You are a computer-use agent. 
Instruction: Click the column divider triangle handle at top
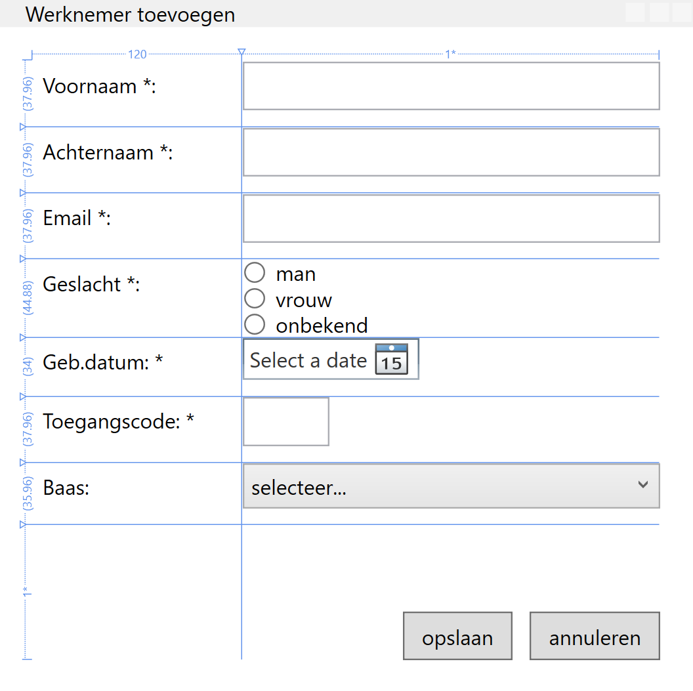click(x=241, y=52)
